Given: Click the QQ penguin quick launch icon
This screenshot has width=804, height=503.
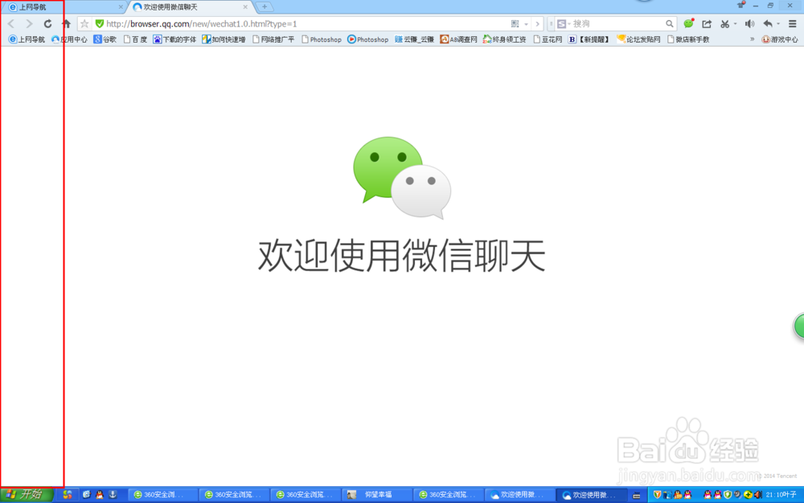Looking at the screenshot, I should click(100, 495).
